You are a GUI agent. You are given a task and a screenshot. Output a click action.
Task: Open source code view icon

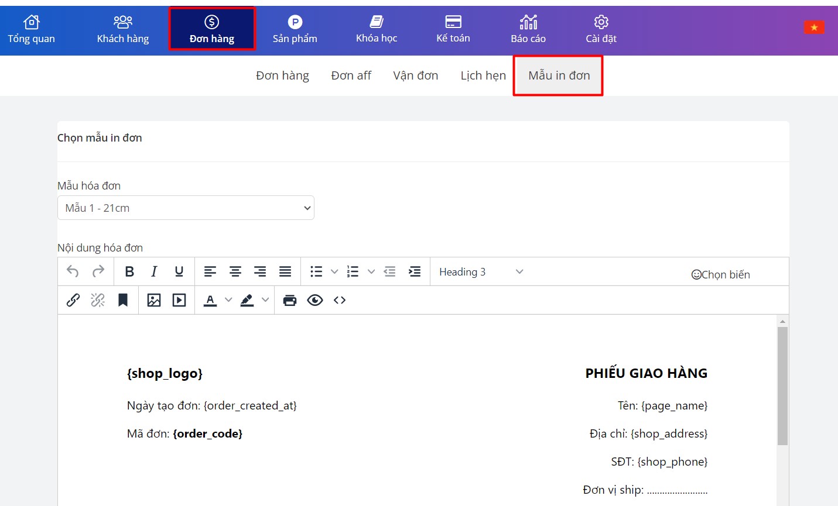coord(340,300)
